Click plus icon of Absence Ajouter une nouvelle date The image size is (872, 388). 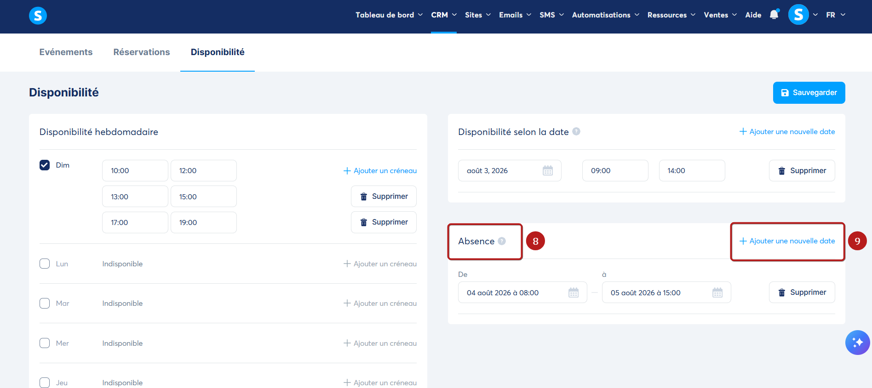(743, 241)
